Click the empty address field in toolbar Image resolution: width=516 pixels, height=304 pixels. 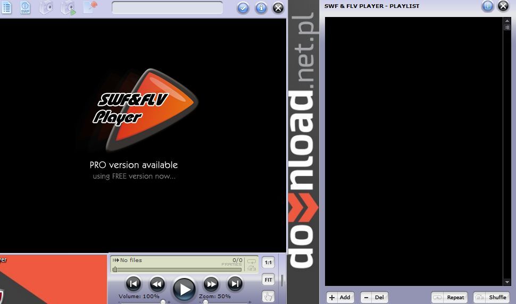click(167, 7)
